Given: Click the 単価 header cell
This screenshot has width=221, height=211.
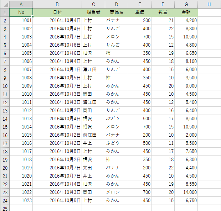Looking at the screenshot, I should pyautogui.click(x=140, y=12).
